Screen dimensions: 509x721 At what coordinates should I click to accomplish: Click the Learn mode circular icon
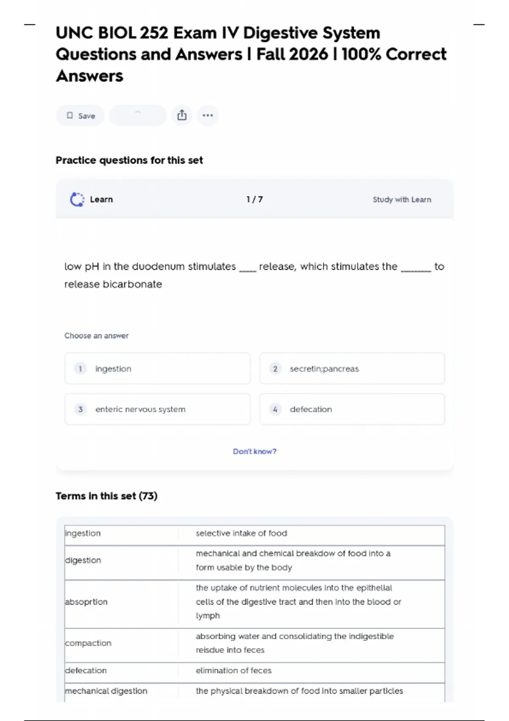pos(77,199)
